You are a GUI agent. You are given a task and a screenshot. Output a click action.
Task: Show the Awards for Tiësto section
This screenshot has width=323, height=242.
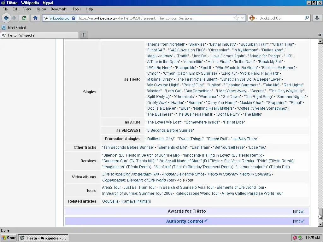[298, 211]
